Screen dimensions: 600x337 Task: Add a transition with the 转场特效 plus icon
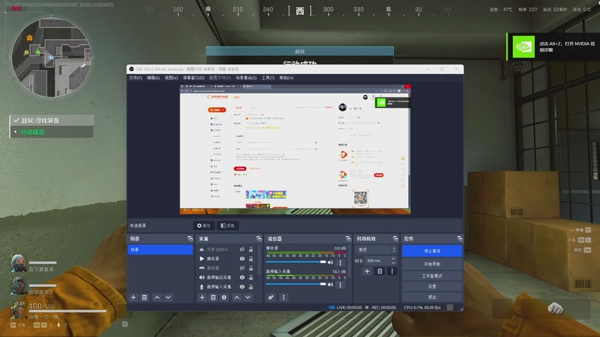click(367, 271)
